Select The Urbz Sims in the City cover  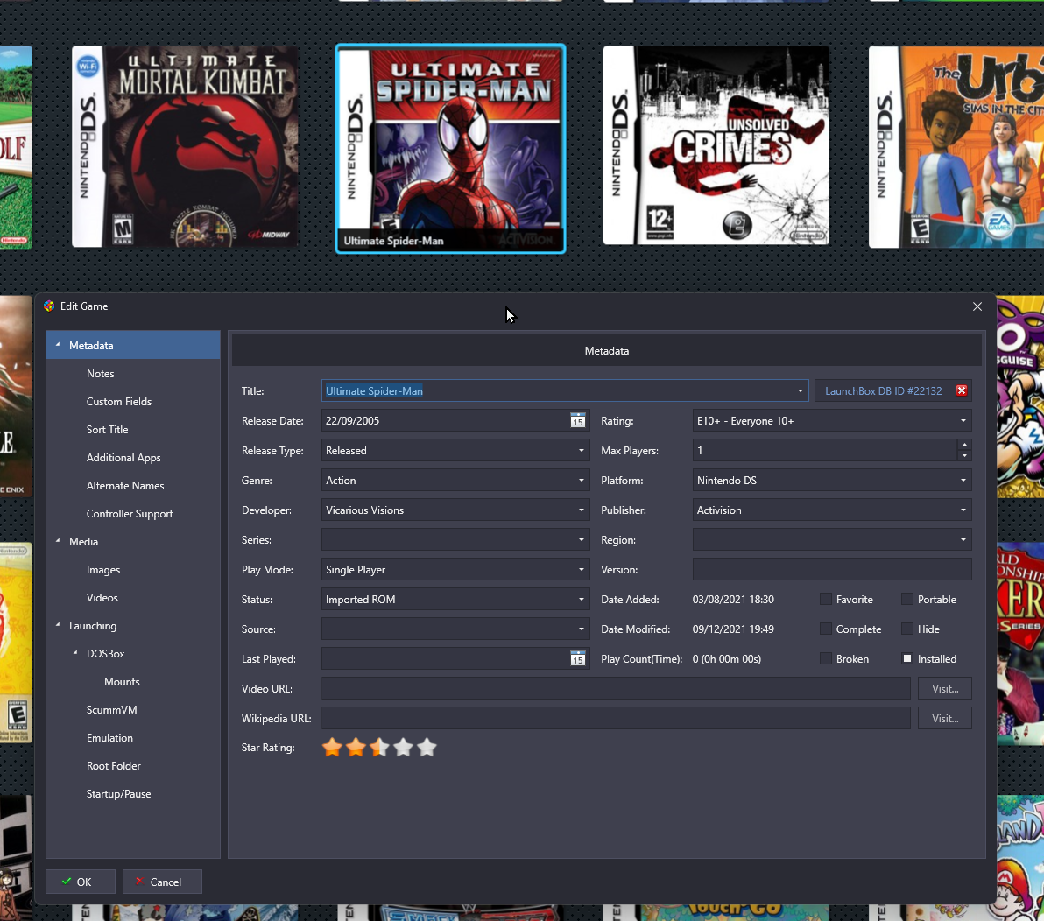[x=956, y=147]
